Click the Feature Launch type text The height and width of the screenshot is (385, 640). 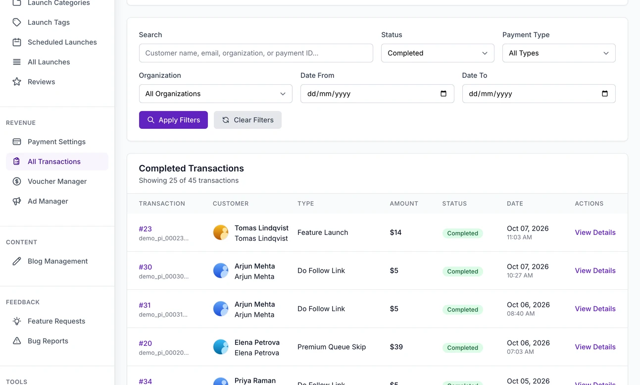point(323,232)
